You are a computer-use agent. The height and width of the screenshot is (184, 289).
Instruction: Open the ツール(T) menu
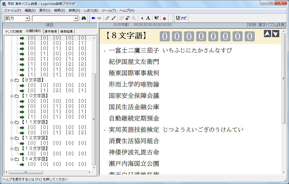[x=109, y=11]
